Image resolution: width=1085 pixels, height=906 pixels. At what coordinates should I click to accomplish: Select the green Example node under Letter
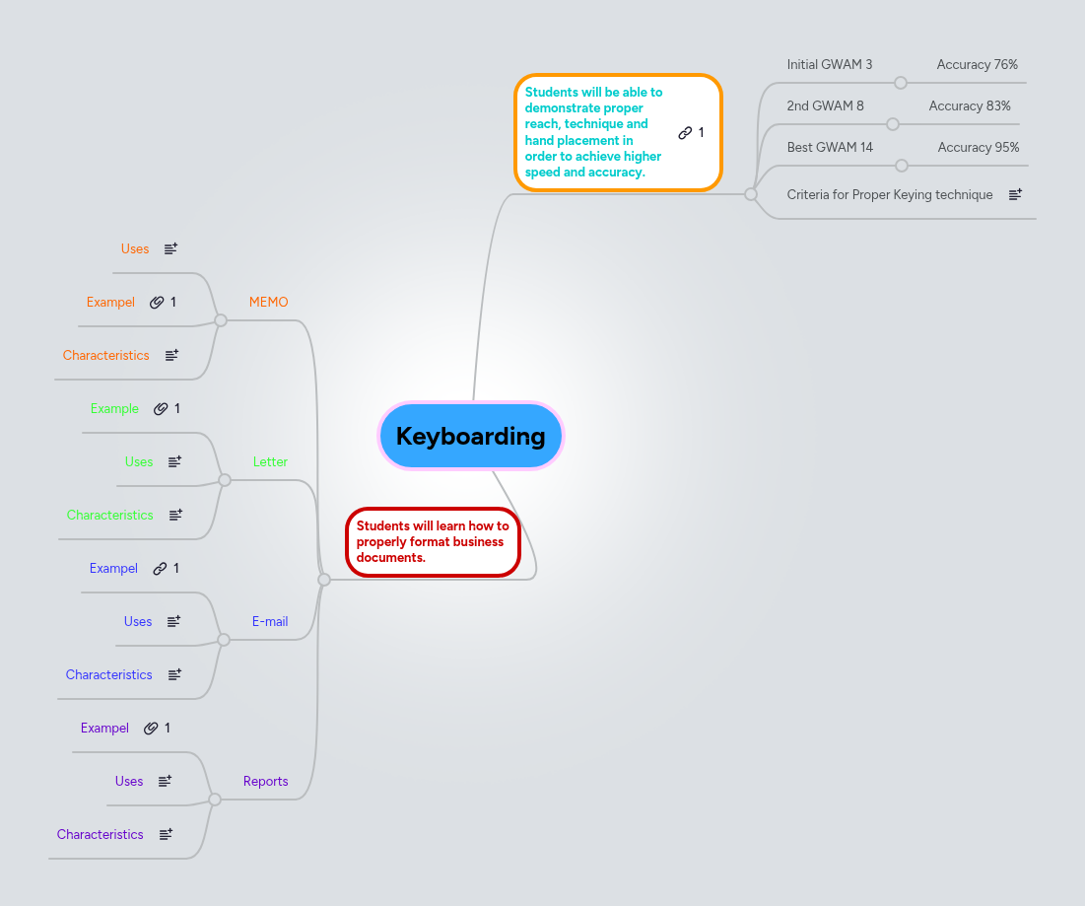tap(114, 408)
